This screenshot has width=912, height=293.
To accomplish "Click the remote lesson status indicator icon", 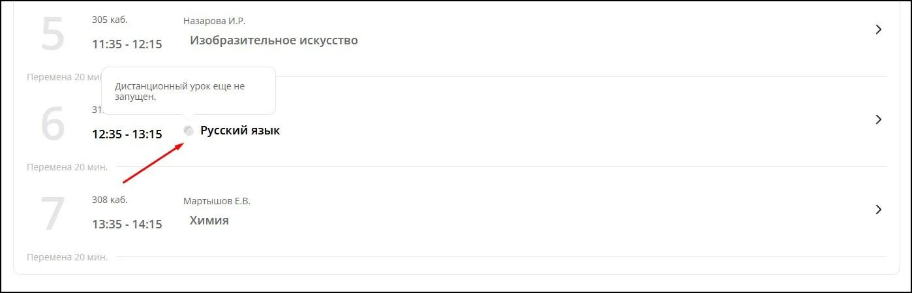I will tap(189, 131).
